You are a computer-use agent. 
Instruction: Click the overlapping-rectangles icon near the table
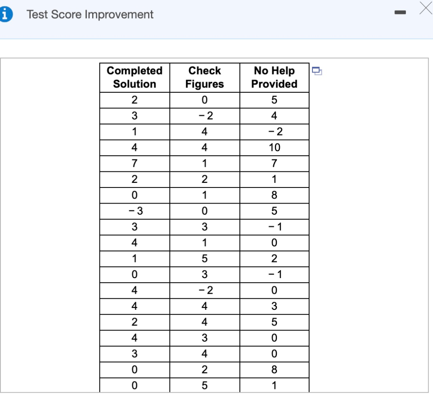(317, 71)
